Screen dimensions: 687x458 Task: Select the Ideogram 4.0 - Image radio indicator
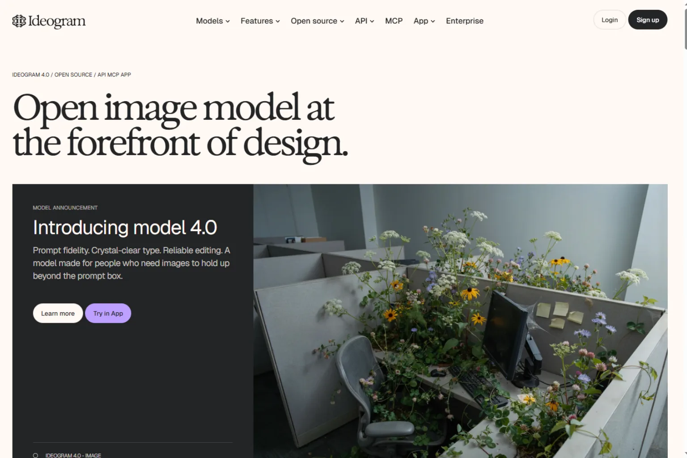click(x=35, y=455)
